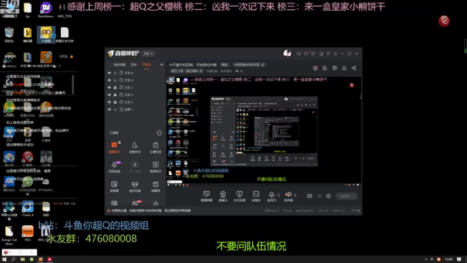Toggle visibility eye for 全屏 1

[109, 109]
